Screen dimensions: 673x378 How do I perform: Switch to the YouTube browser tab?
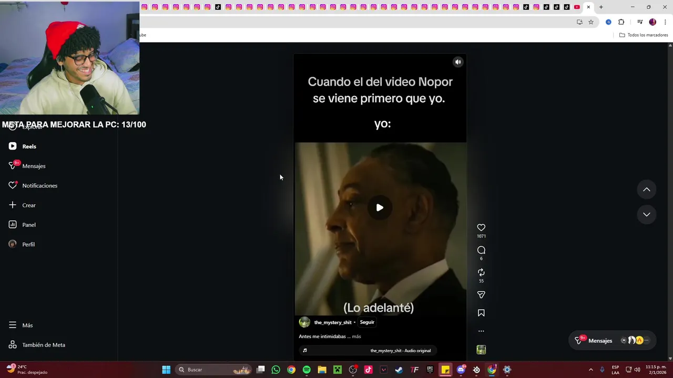[577, 7]
